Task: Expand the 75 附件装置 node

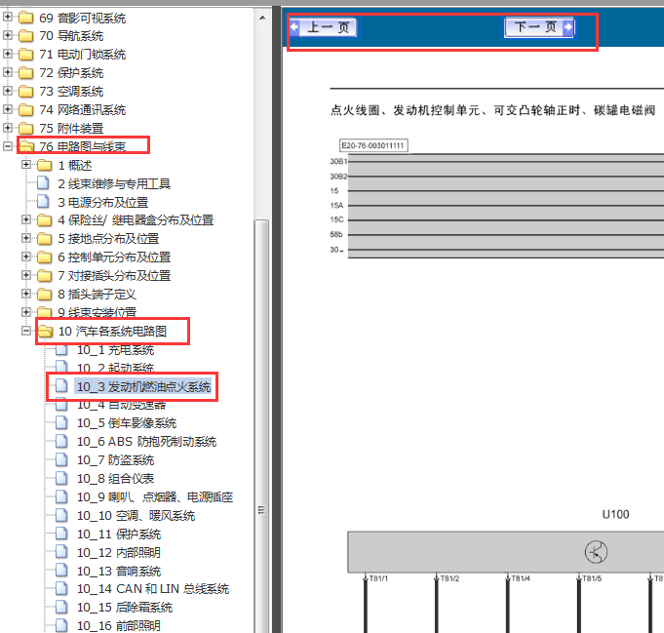Action: click(7, 128)
